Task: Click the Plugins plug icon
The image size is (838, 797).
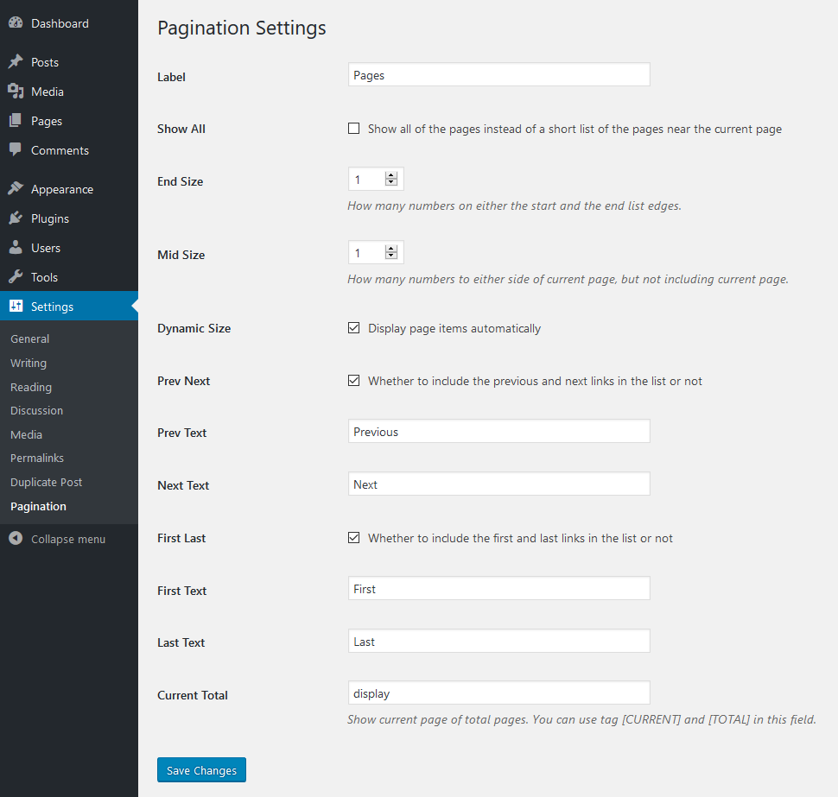Action: [x=16, y=218]
